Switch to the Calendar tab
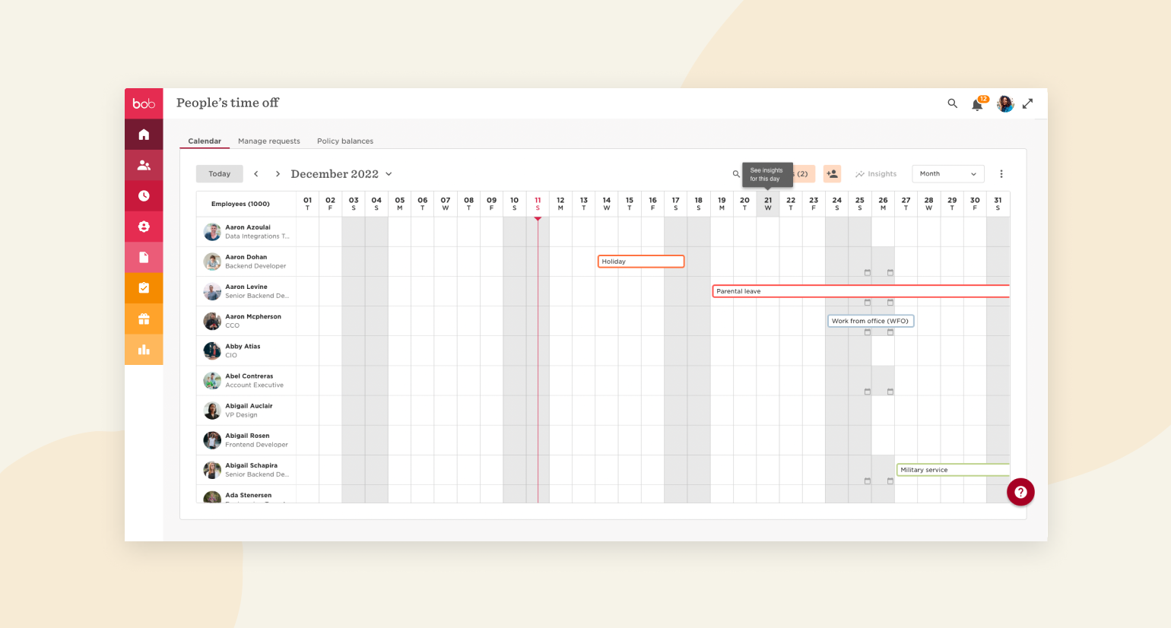1171x628 pixels. (205, 141)
